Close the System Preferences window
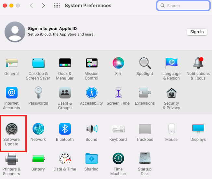This screenshot has height=179, width=212. (5, 6)
